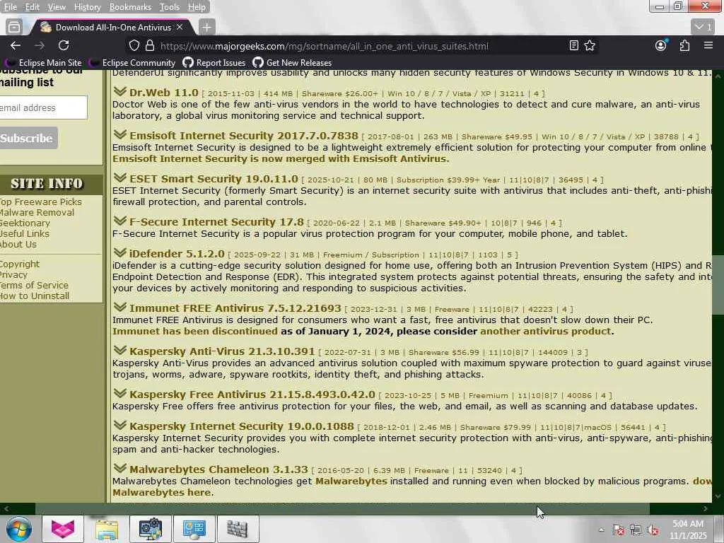Viewport: 724px width, 543px height.
Task: Click the email address input field
Action: 43,107
